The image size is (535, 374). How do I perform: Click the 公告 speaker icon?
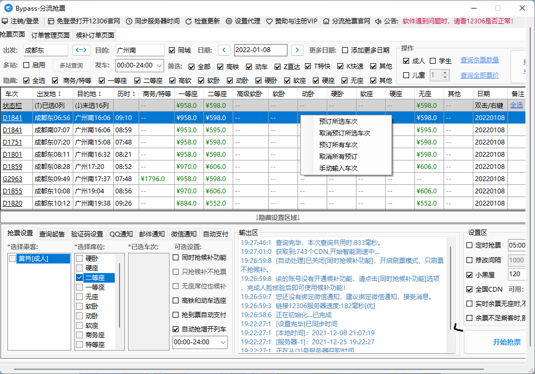pyautogui.click(x=378, y=21)
